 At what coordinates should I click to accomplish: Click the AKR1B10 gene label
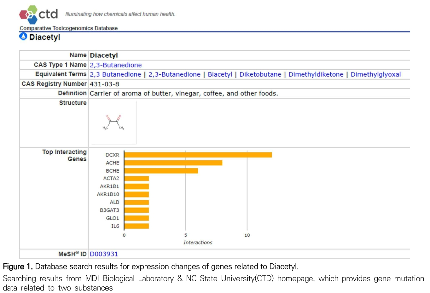point(108,194)
